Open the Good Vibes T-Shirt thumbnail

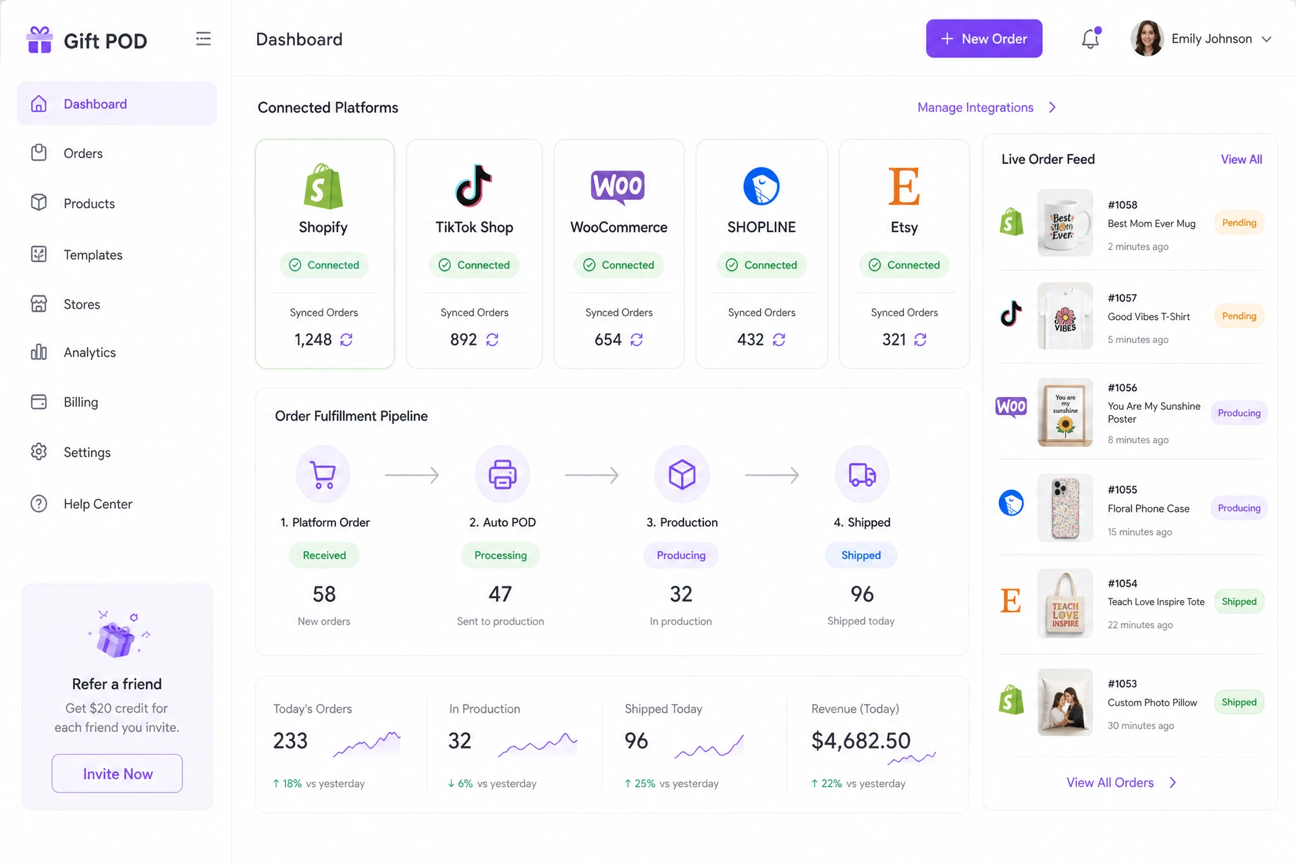click(x=1064, y=315)
